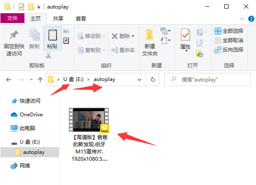Open the 文件 file menu tab
256x185 pixels.
(x=12, y=18)
